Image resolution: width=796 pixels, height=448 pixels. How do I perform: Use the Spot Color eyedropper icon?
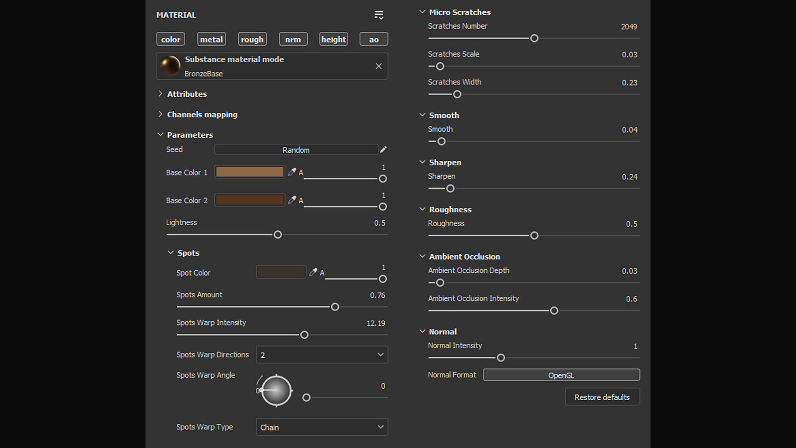click(x=313, y=272)
